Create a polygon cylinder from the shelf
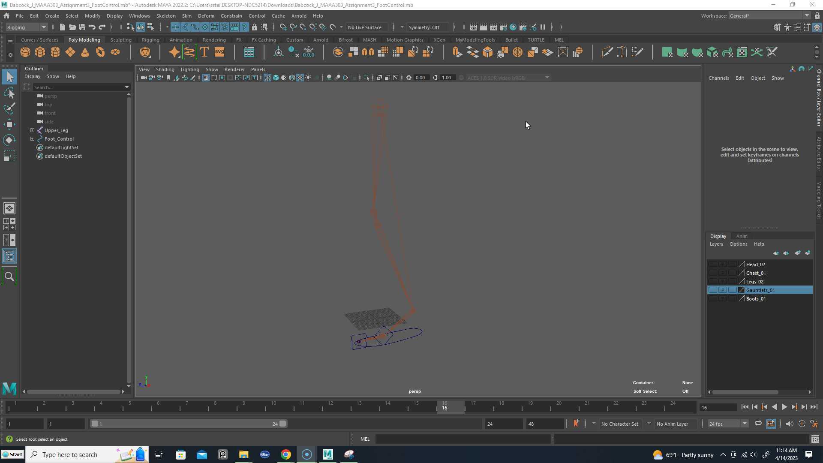The width and height of the screenshot is (823, 463). (55, 52)
